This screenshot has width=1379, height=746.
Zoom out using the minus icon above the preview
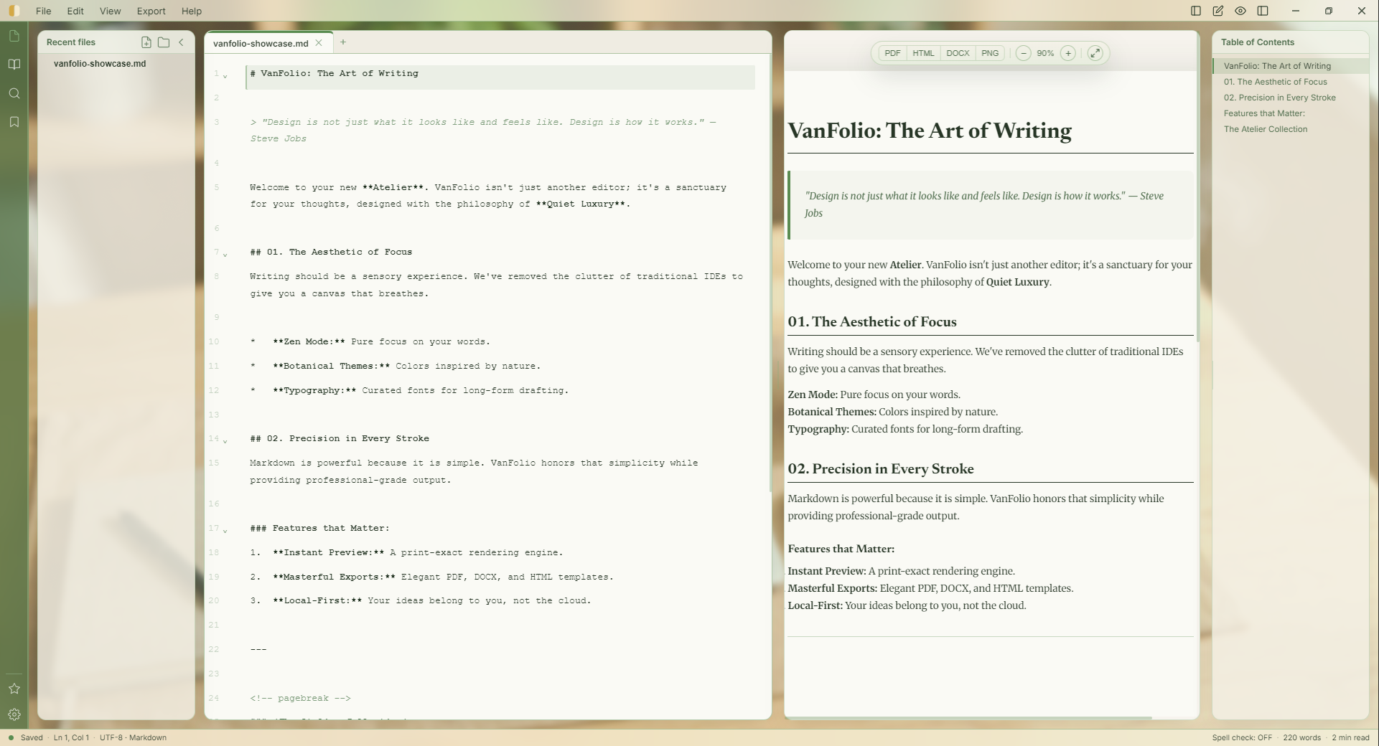(1024, 53)
